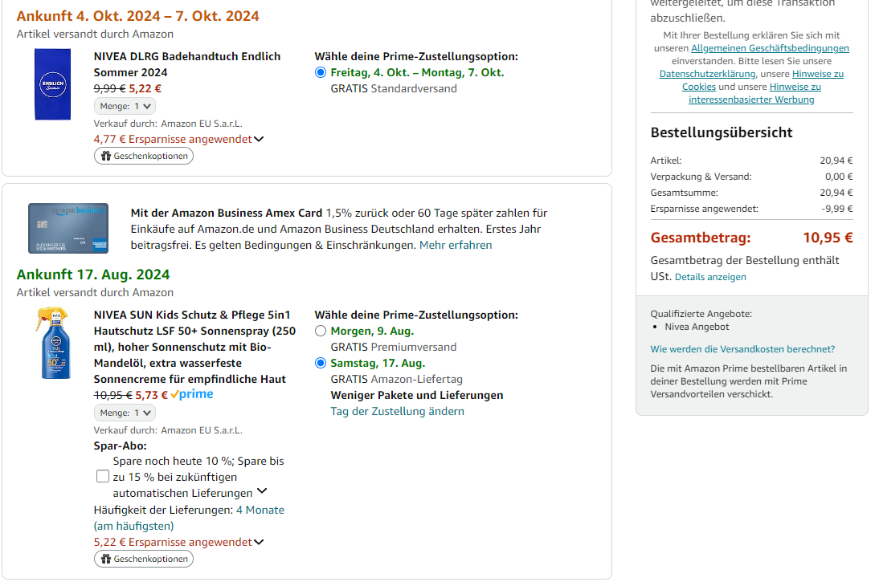Click the Bestellungsübersicht heading

[x=722, y=132]
